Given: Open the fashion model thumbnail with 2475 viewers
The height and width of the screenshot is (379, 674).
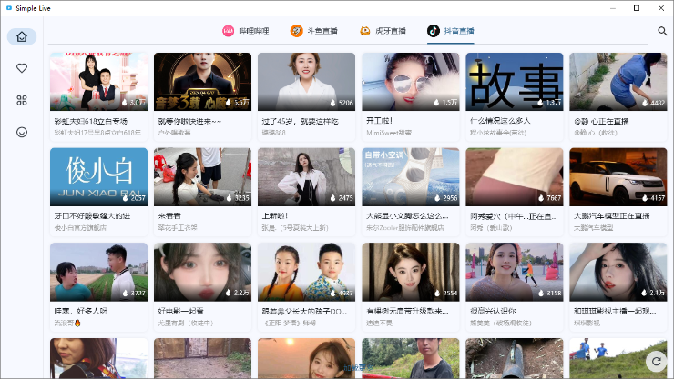Looking at the screenshot, I should click(x=306, y=176).
